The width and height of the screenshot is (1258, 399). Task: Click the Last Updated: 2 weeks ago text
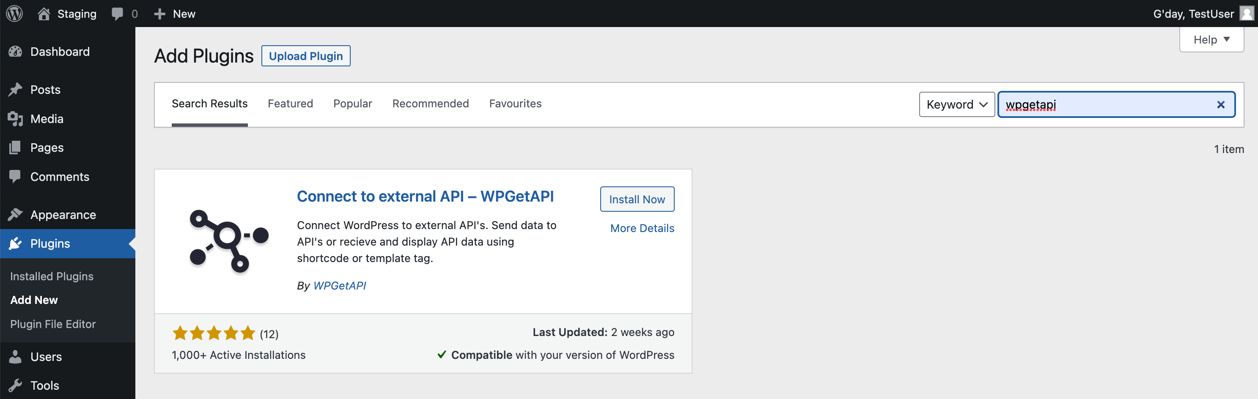pos(603,332)
